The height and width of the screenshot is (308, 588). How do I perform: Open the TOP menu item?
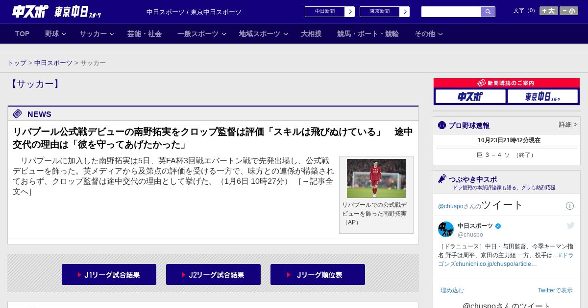pos(23,34)
